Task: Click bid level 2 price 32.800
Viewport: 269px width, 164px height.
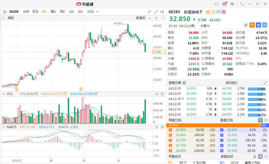Action: tap(181, 135)
